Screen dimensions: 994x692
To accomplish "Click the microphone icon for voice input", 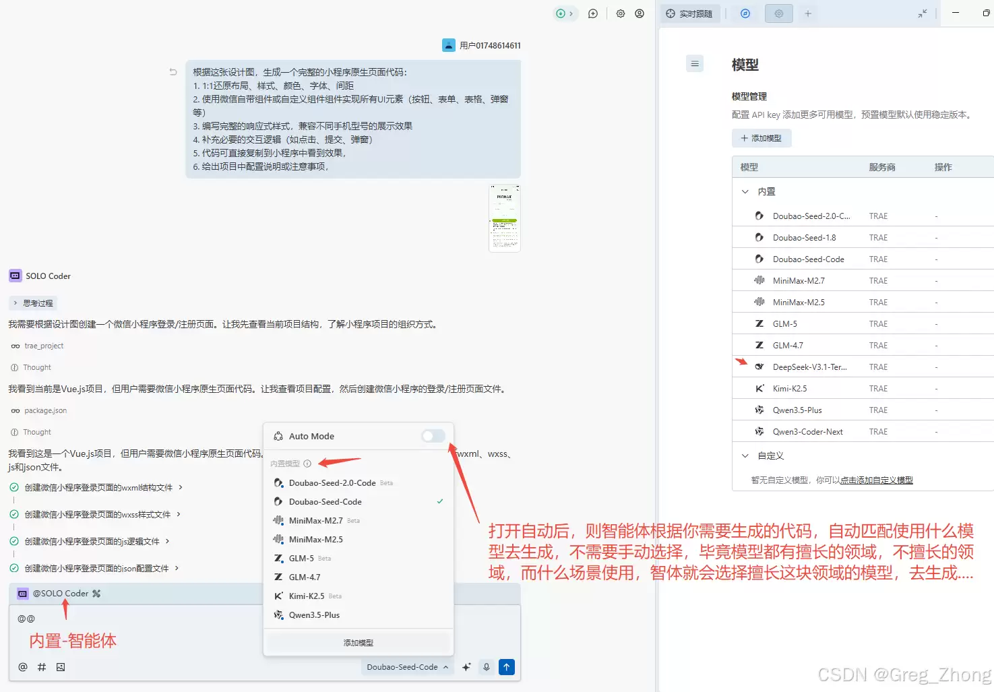I will coord(487,666).
